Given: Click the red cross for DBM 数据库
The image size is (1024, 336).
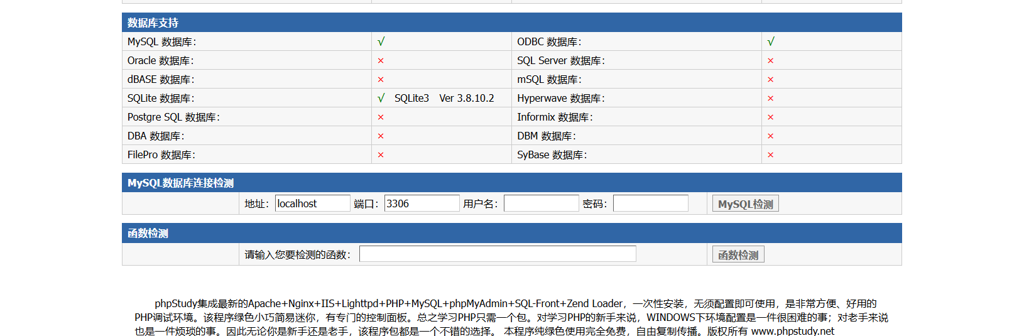Looking at the screenshot, I should coord(770,136).
